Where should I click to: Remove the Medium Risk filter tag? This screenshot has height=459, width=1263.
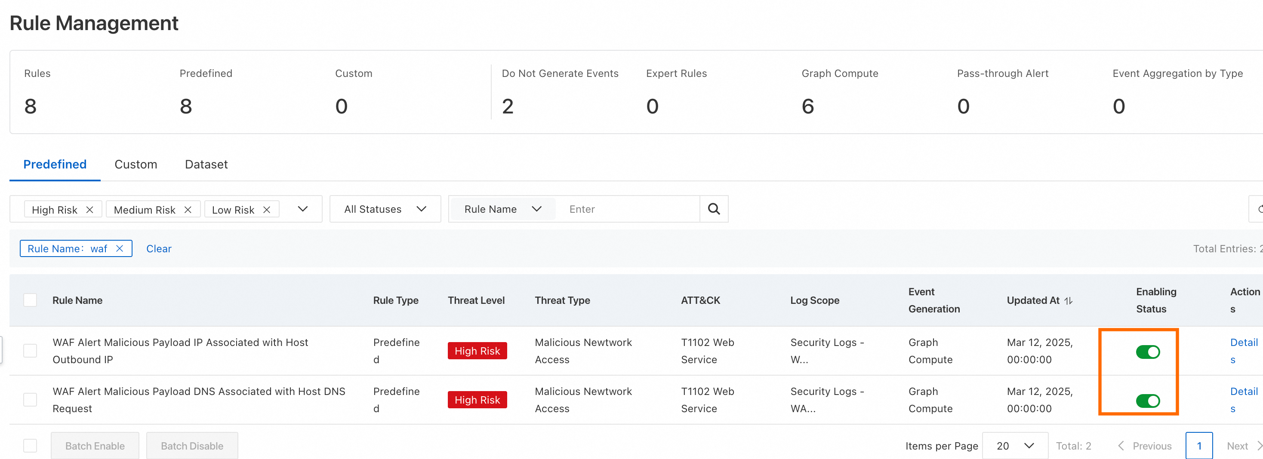(x=188, y=210)
